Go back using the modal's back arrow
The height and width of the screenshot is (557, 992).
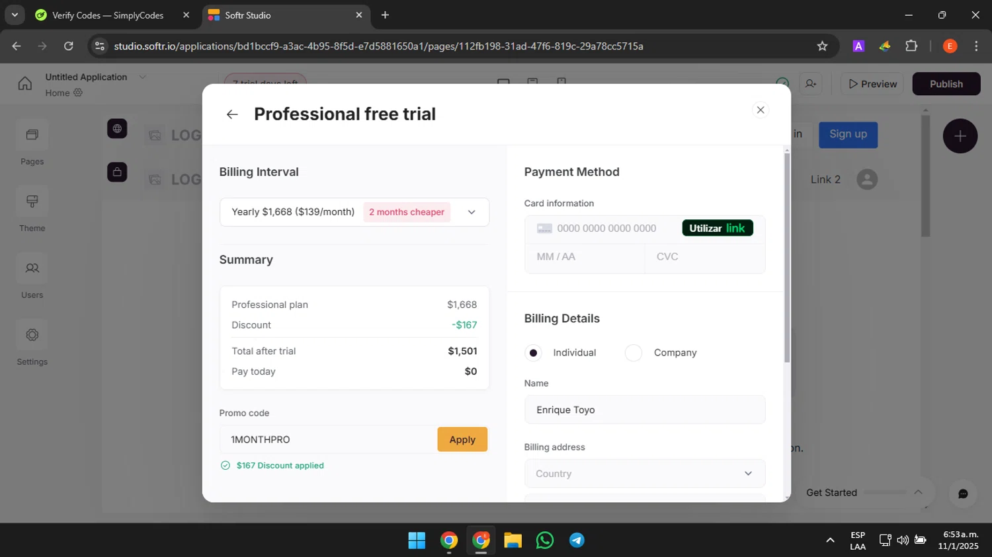tap(232, 114)
